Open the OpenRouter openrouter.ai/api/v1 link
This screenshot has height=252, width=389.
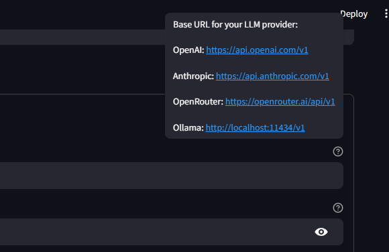click(x=280, y=102)
